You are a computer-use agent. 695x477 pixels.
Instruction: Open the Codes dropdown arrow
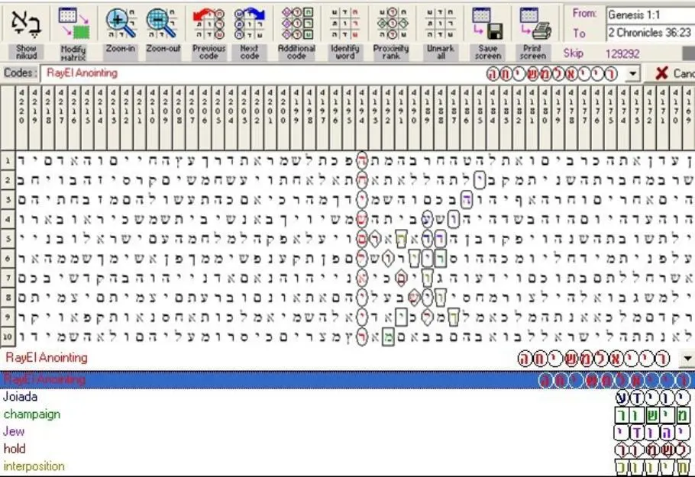pos(633,73)
